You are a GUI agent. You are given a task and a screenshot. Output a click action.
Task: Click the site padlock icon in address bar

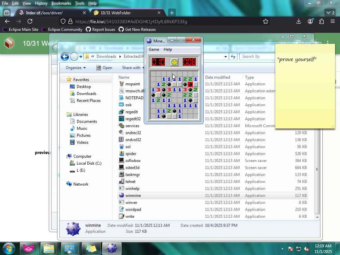(x=70, y=22)
